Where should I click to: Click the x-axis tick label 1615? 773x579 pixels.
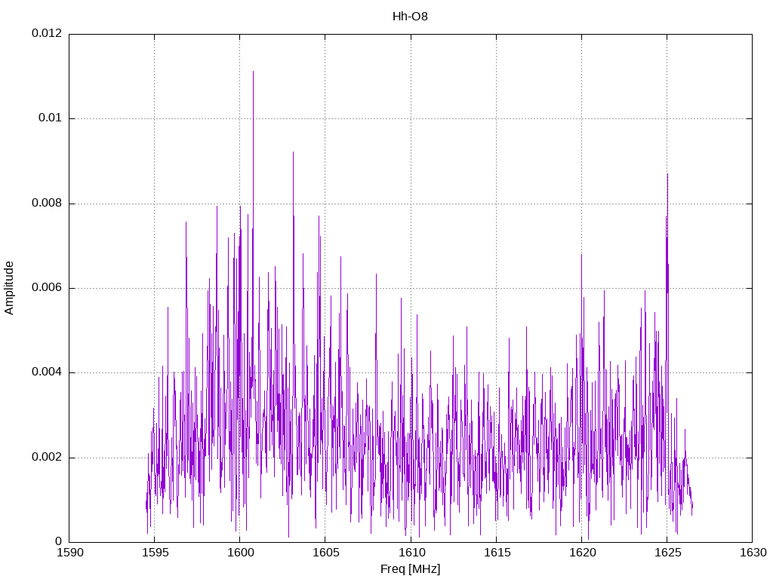(x=497, y=553)
